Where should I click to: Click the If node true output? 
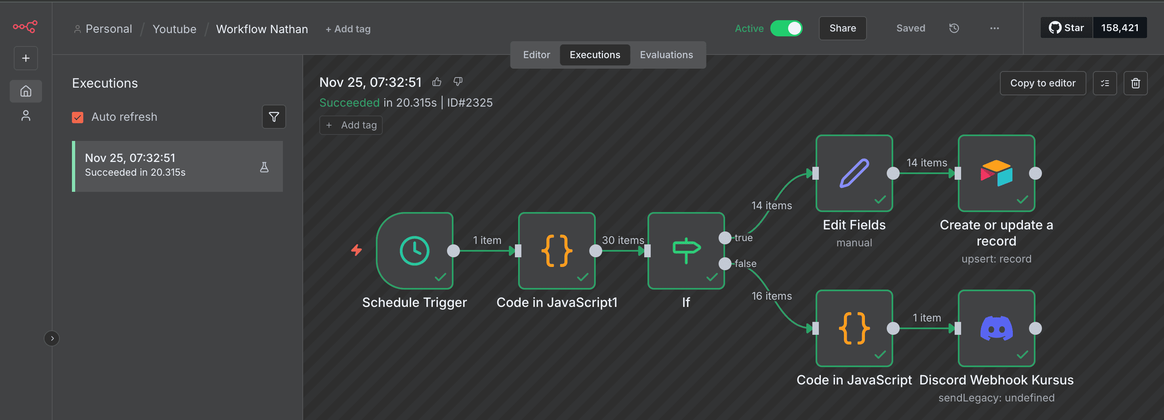click(725, 237)
